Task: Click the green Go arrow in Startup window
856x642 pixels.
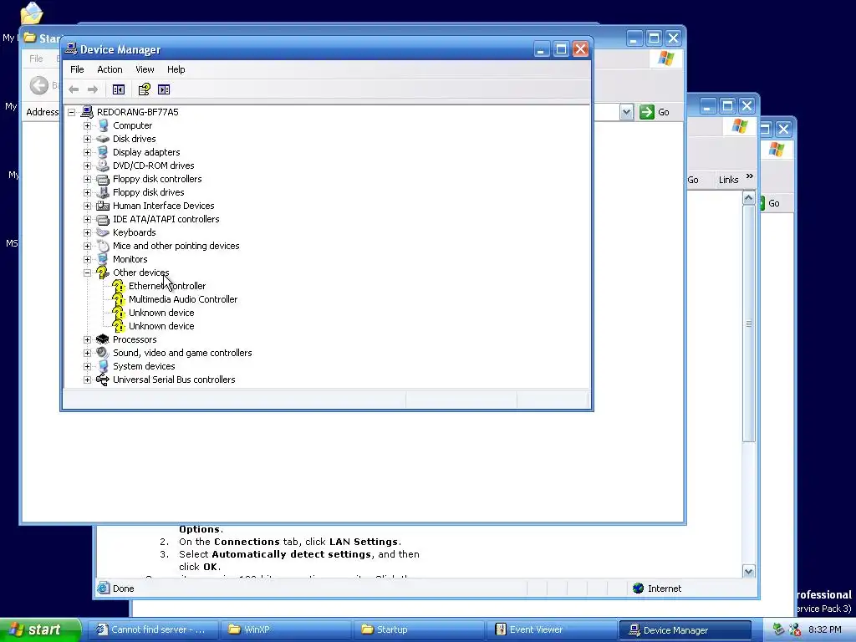Action: [x=647, y=112]
